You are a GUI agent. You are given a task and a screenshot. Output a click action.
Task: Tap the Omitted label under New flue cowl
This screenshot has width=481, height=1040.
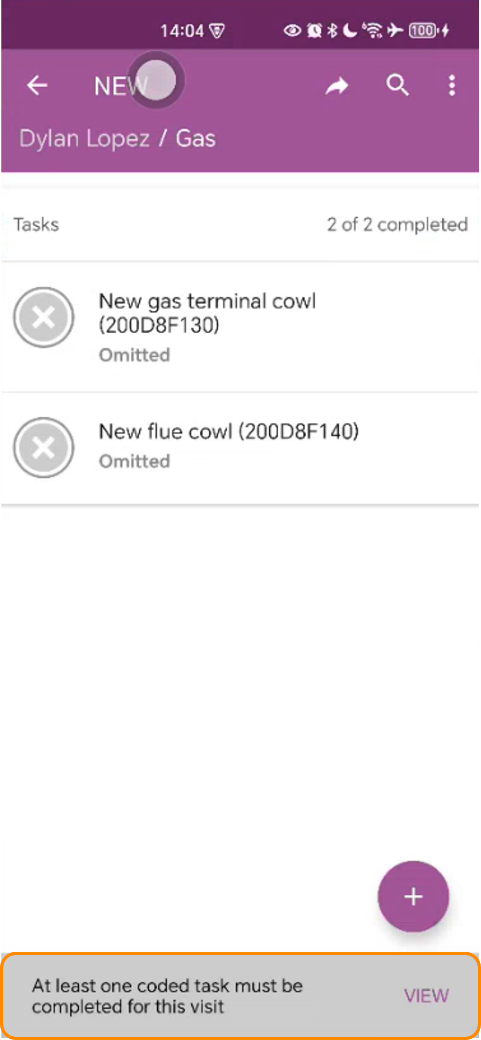(x=135, y=461)
